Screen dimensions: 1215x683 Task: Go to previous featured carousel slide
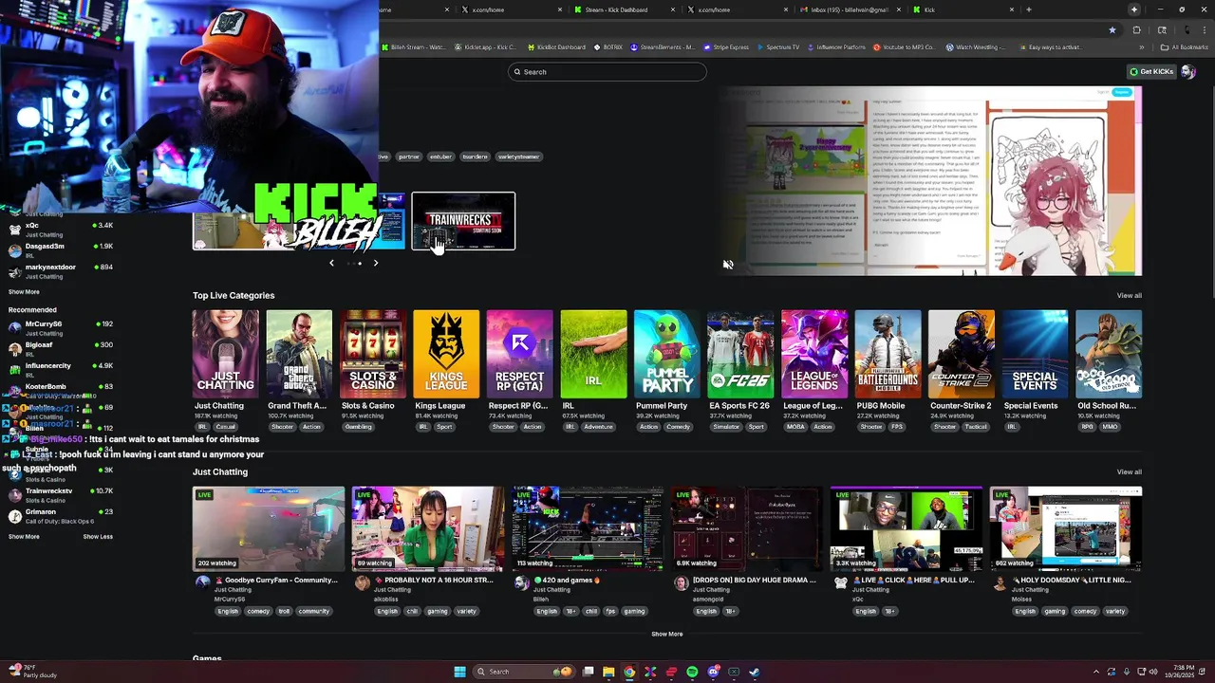pos(331,263)
